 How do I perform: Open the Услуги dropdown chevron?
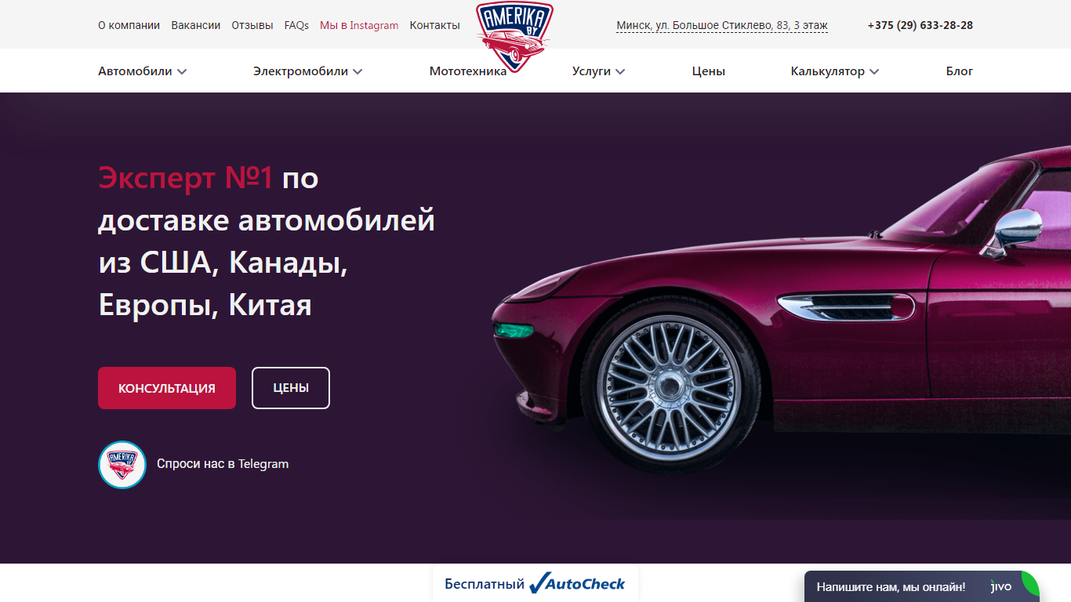coord(620,71)
